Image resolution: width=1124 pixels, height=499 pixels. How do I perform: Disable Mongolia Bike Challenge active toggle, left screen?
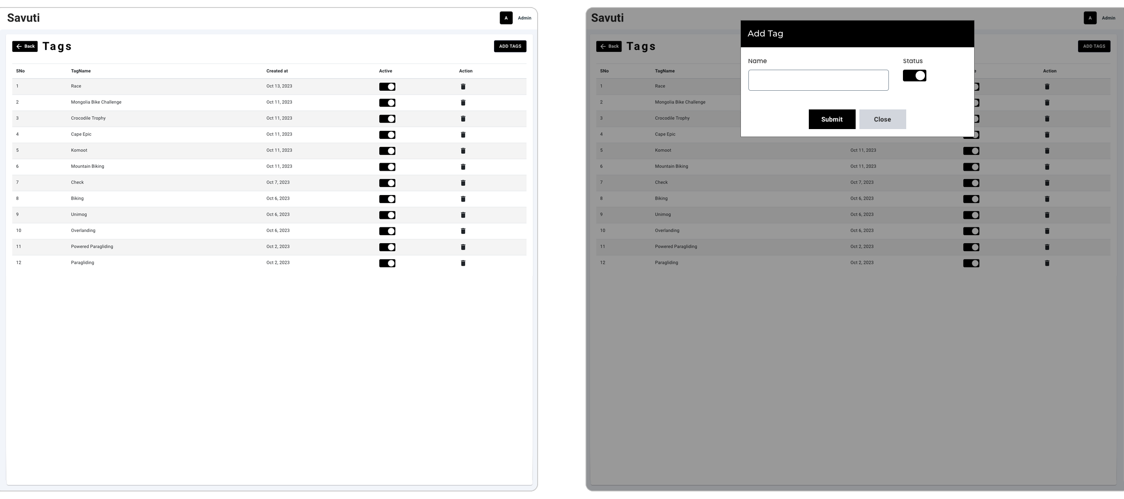387,103
